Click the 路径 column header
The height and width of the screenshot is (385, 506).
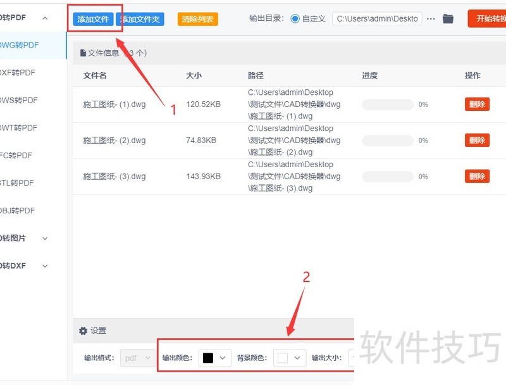tap(256, 75)
